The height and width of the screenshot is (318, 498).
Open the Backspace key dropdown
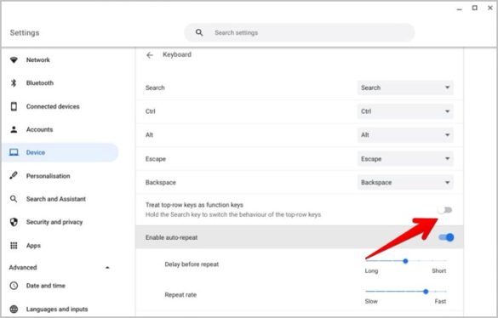[405, 183]
